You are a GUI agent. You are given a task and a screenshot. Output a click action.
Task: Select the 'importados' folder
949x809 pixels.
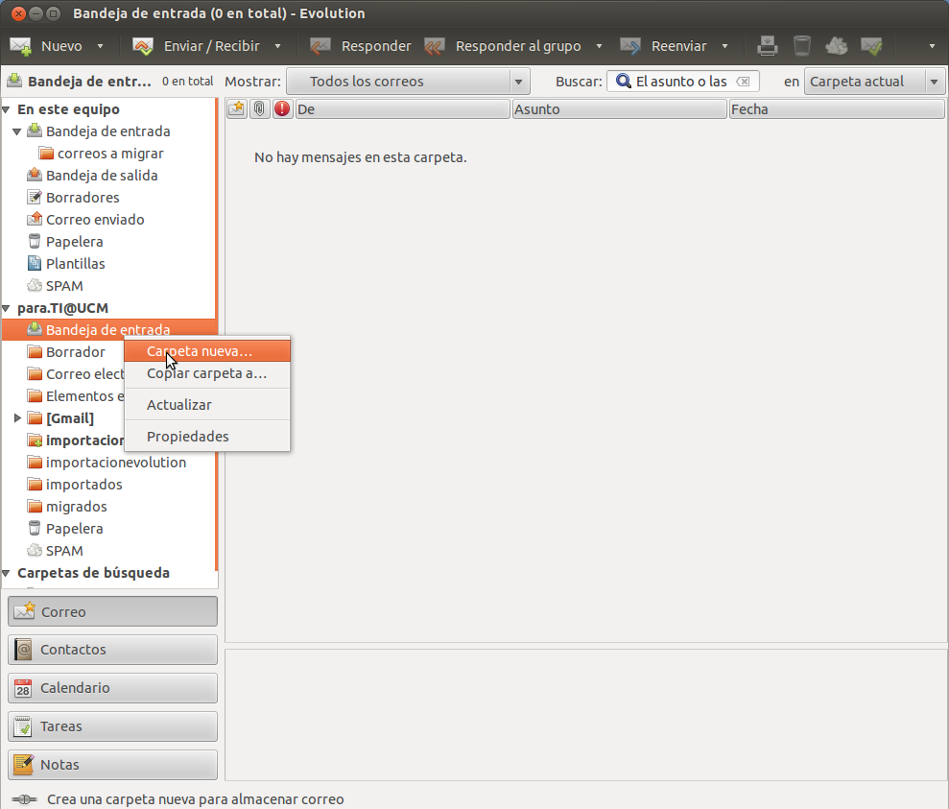[84, 484]
